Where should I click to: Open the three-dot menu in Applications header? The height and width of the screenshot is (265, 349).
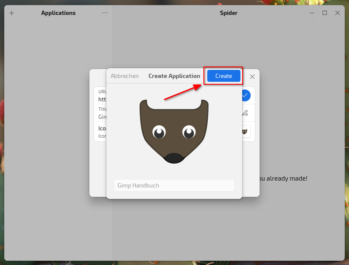[105, 13]
